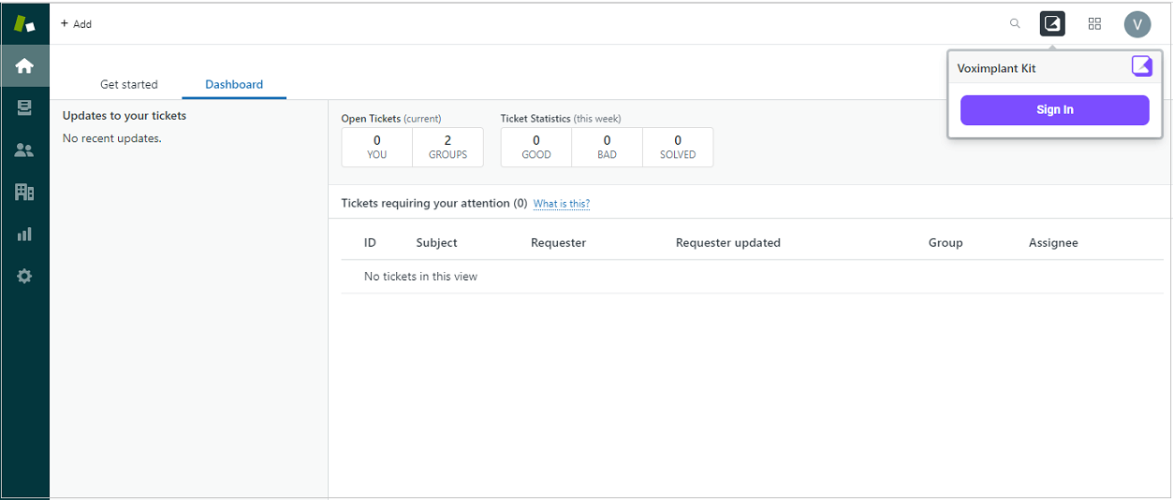Click the Ticket Statistics (this week) label
1173x500 pixels.
point(561,119)
